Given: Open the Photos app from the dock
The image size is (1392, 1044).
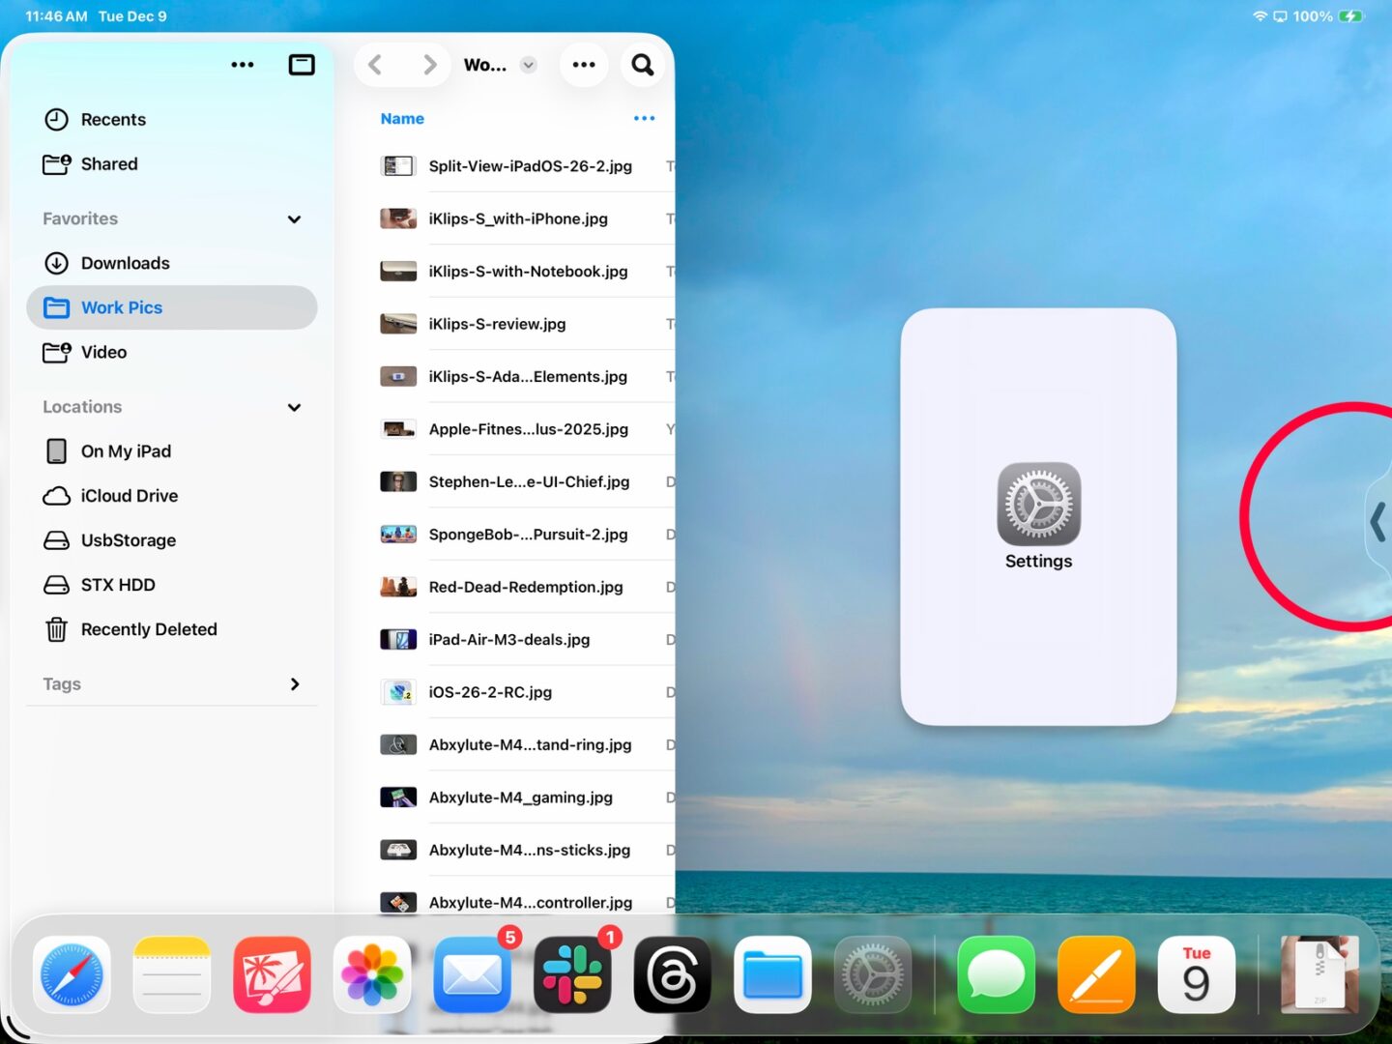Looking at the screenshot, I should (372, 974).
